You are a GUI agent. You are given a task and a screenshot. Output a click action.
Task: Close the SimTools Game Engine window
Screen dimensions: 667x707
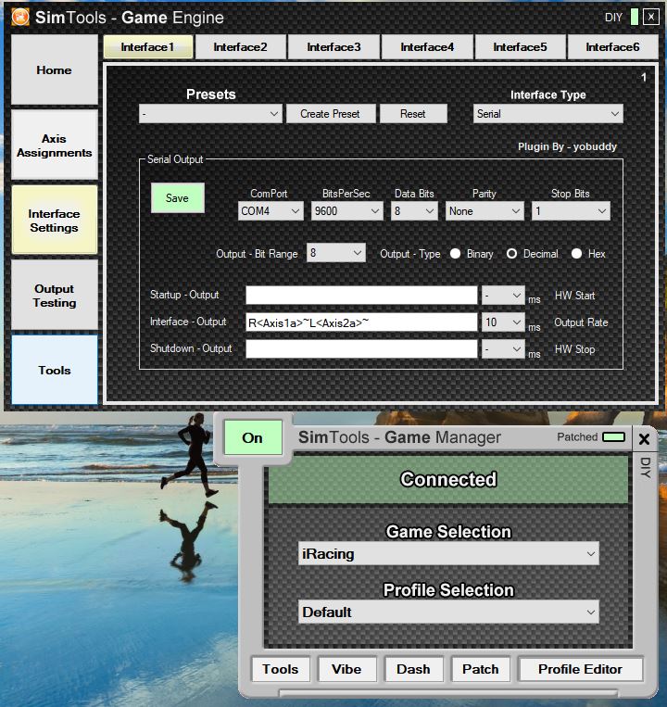coord(650,17)
